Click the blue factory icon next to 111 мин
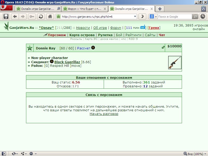Viewport: 208px width, 156px height. [143, 27]
